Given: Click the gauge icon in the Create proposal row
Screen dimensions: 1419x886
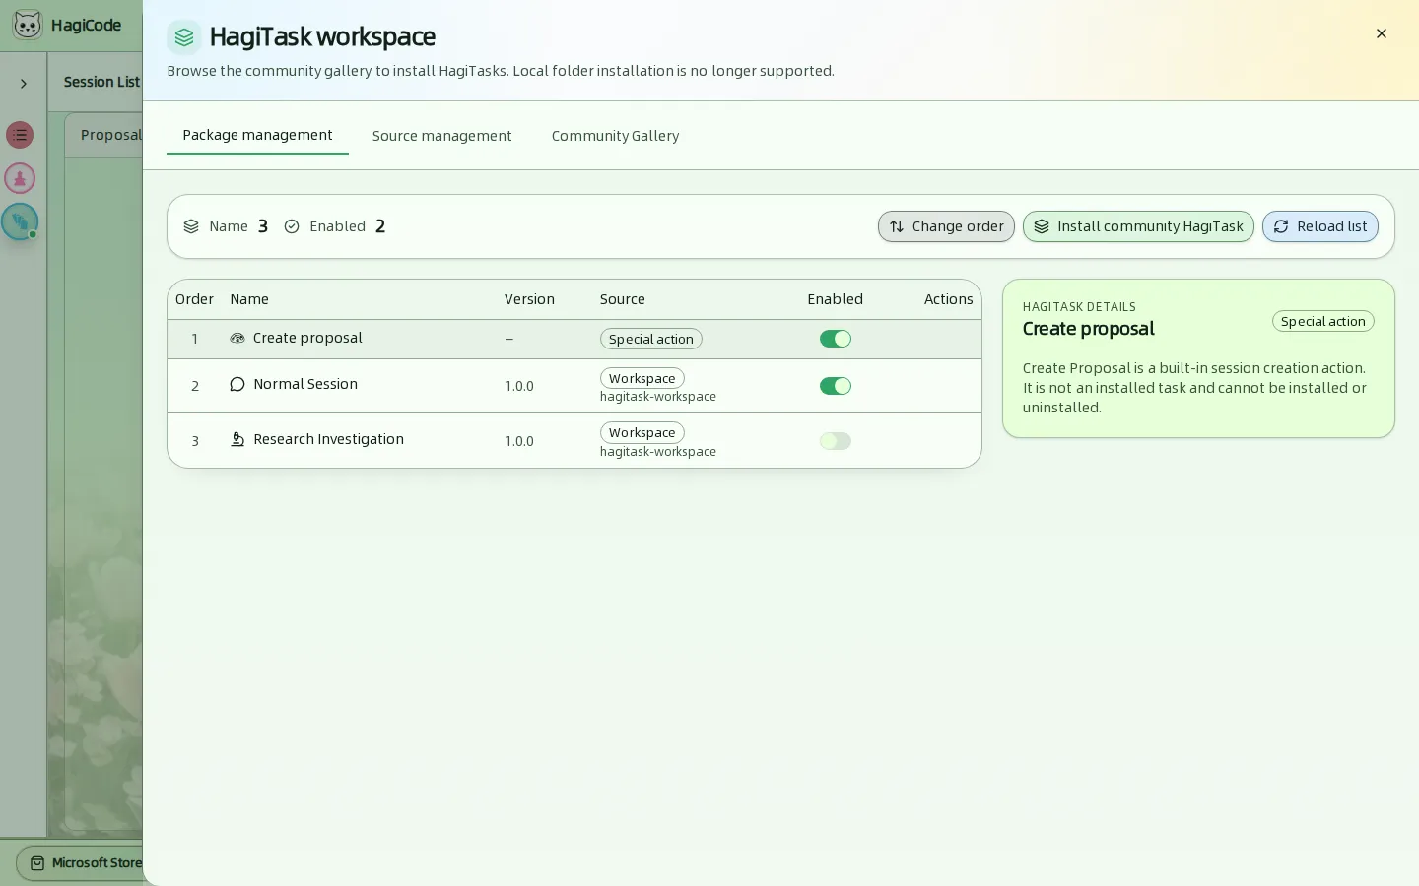Looking at the screenshot, I should [237, 338].
